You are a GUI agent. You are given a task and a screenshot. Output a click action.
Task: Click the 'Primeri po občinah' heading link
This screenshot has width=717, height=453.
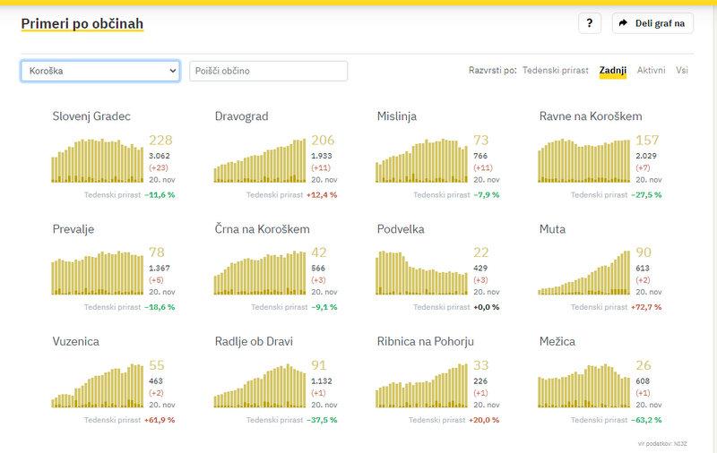coord(82,23)
